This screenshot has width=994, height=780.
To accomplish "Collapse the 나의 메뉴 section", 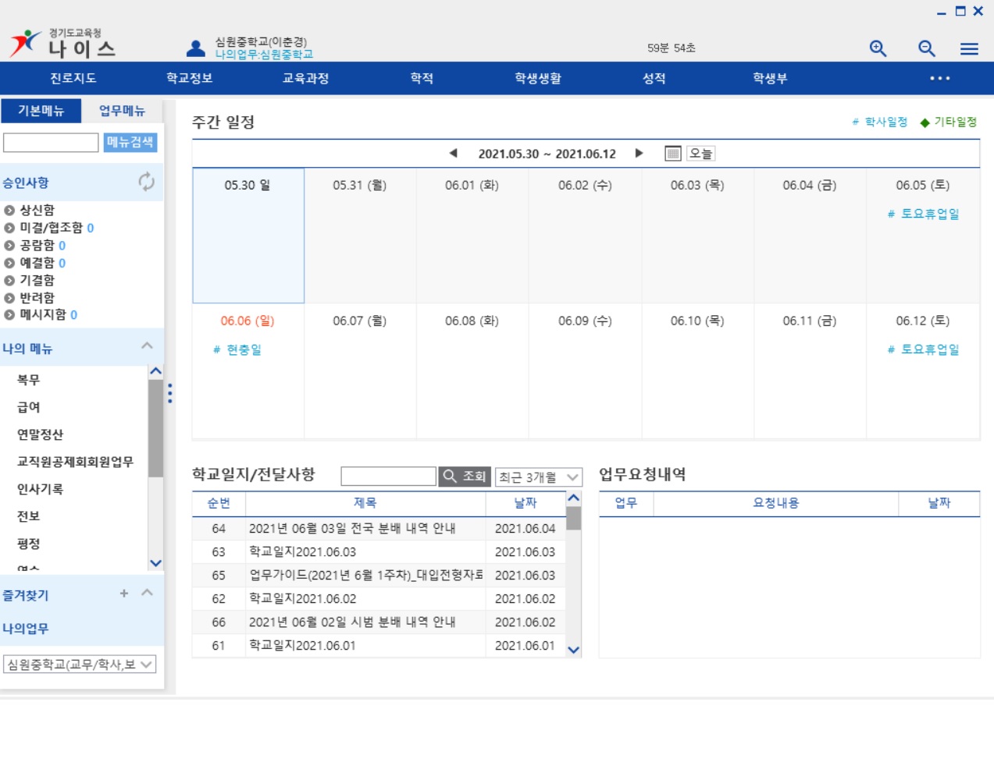I will point(147,346).
